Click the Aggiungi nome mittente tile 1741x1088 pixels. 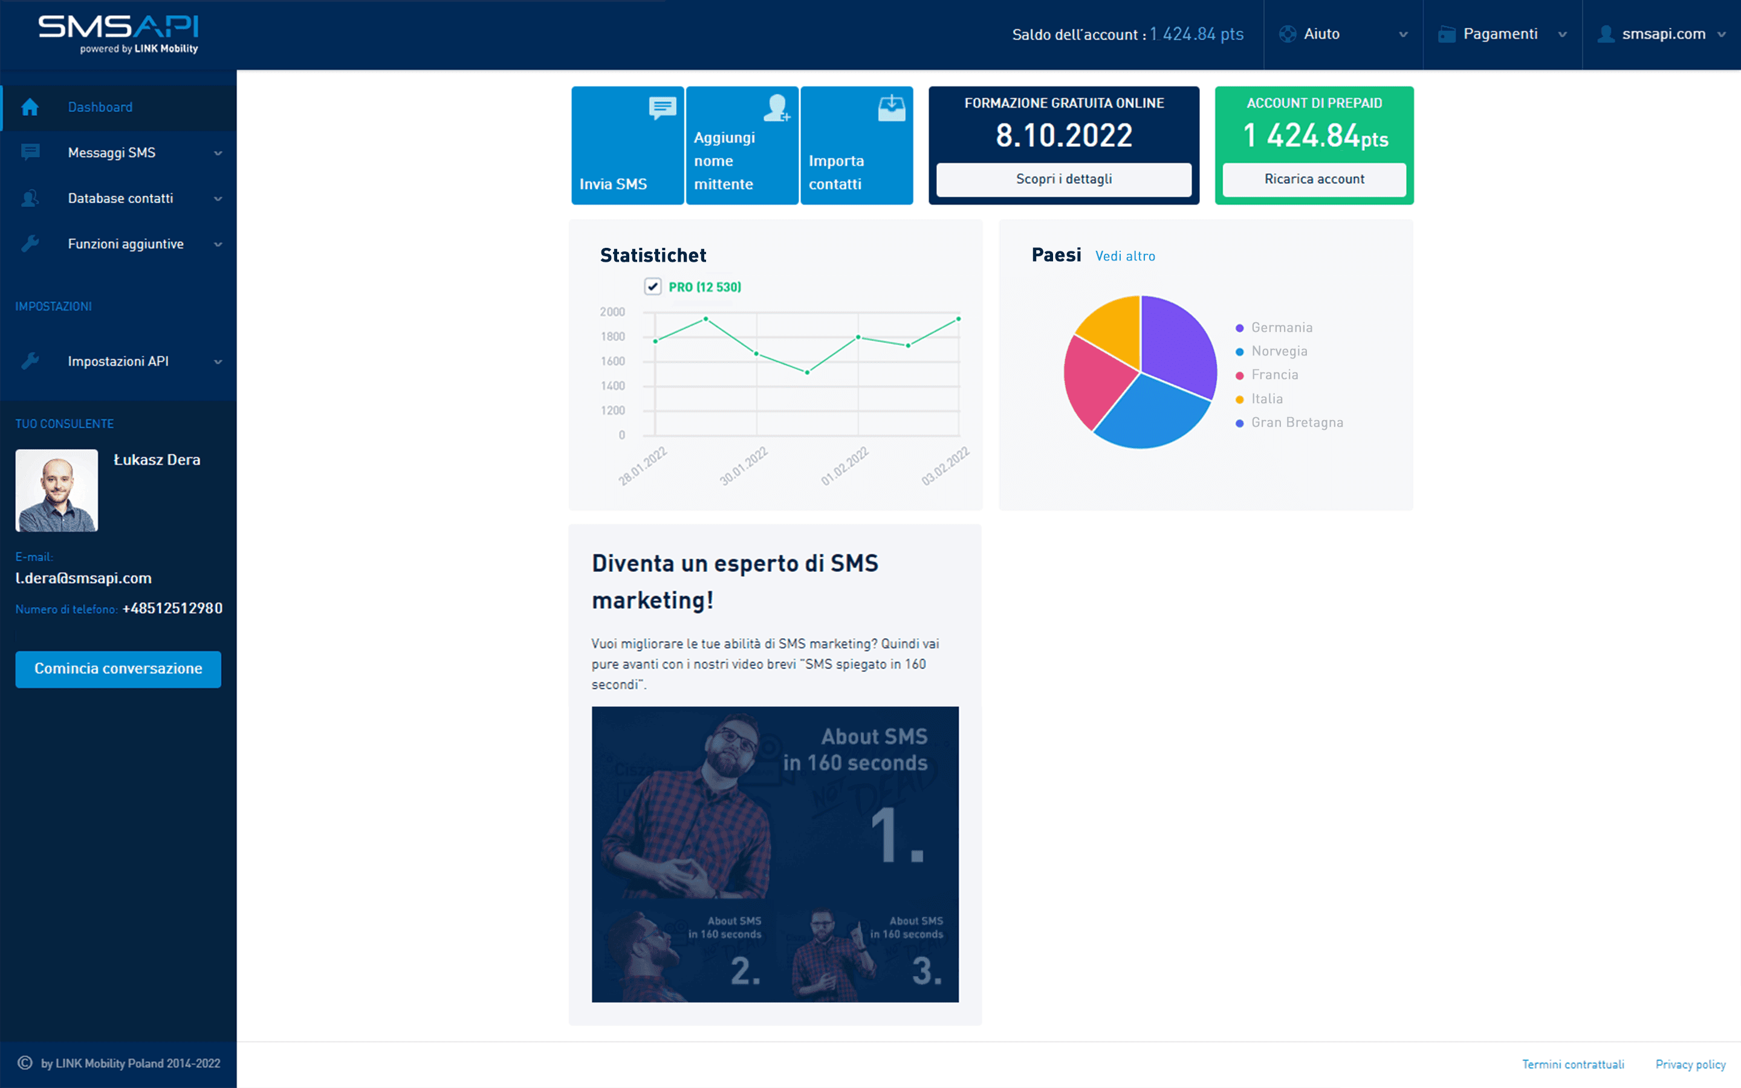[742, 145]
